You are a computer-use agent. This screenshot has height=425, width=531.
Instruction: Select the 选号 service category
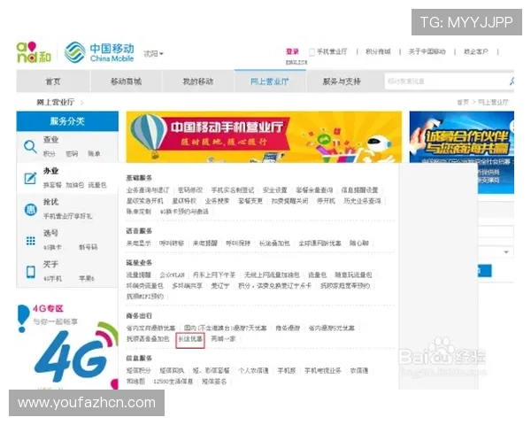coord(50,233)
